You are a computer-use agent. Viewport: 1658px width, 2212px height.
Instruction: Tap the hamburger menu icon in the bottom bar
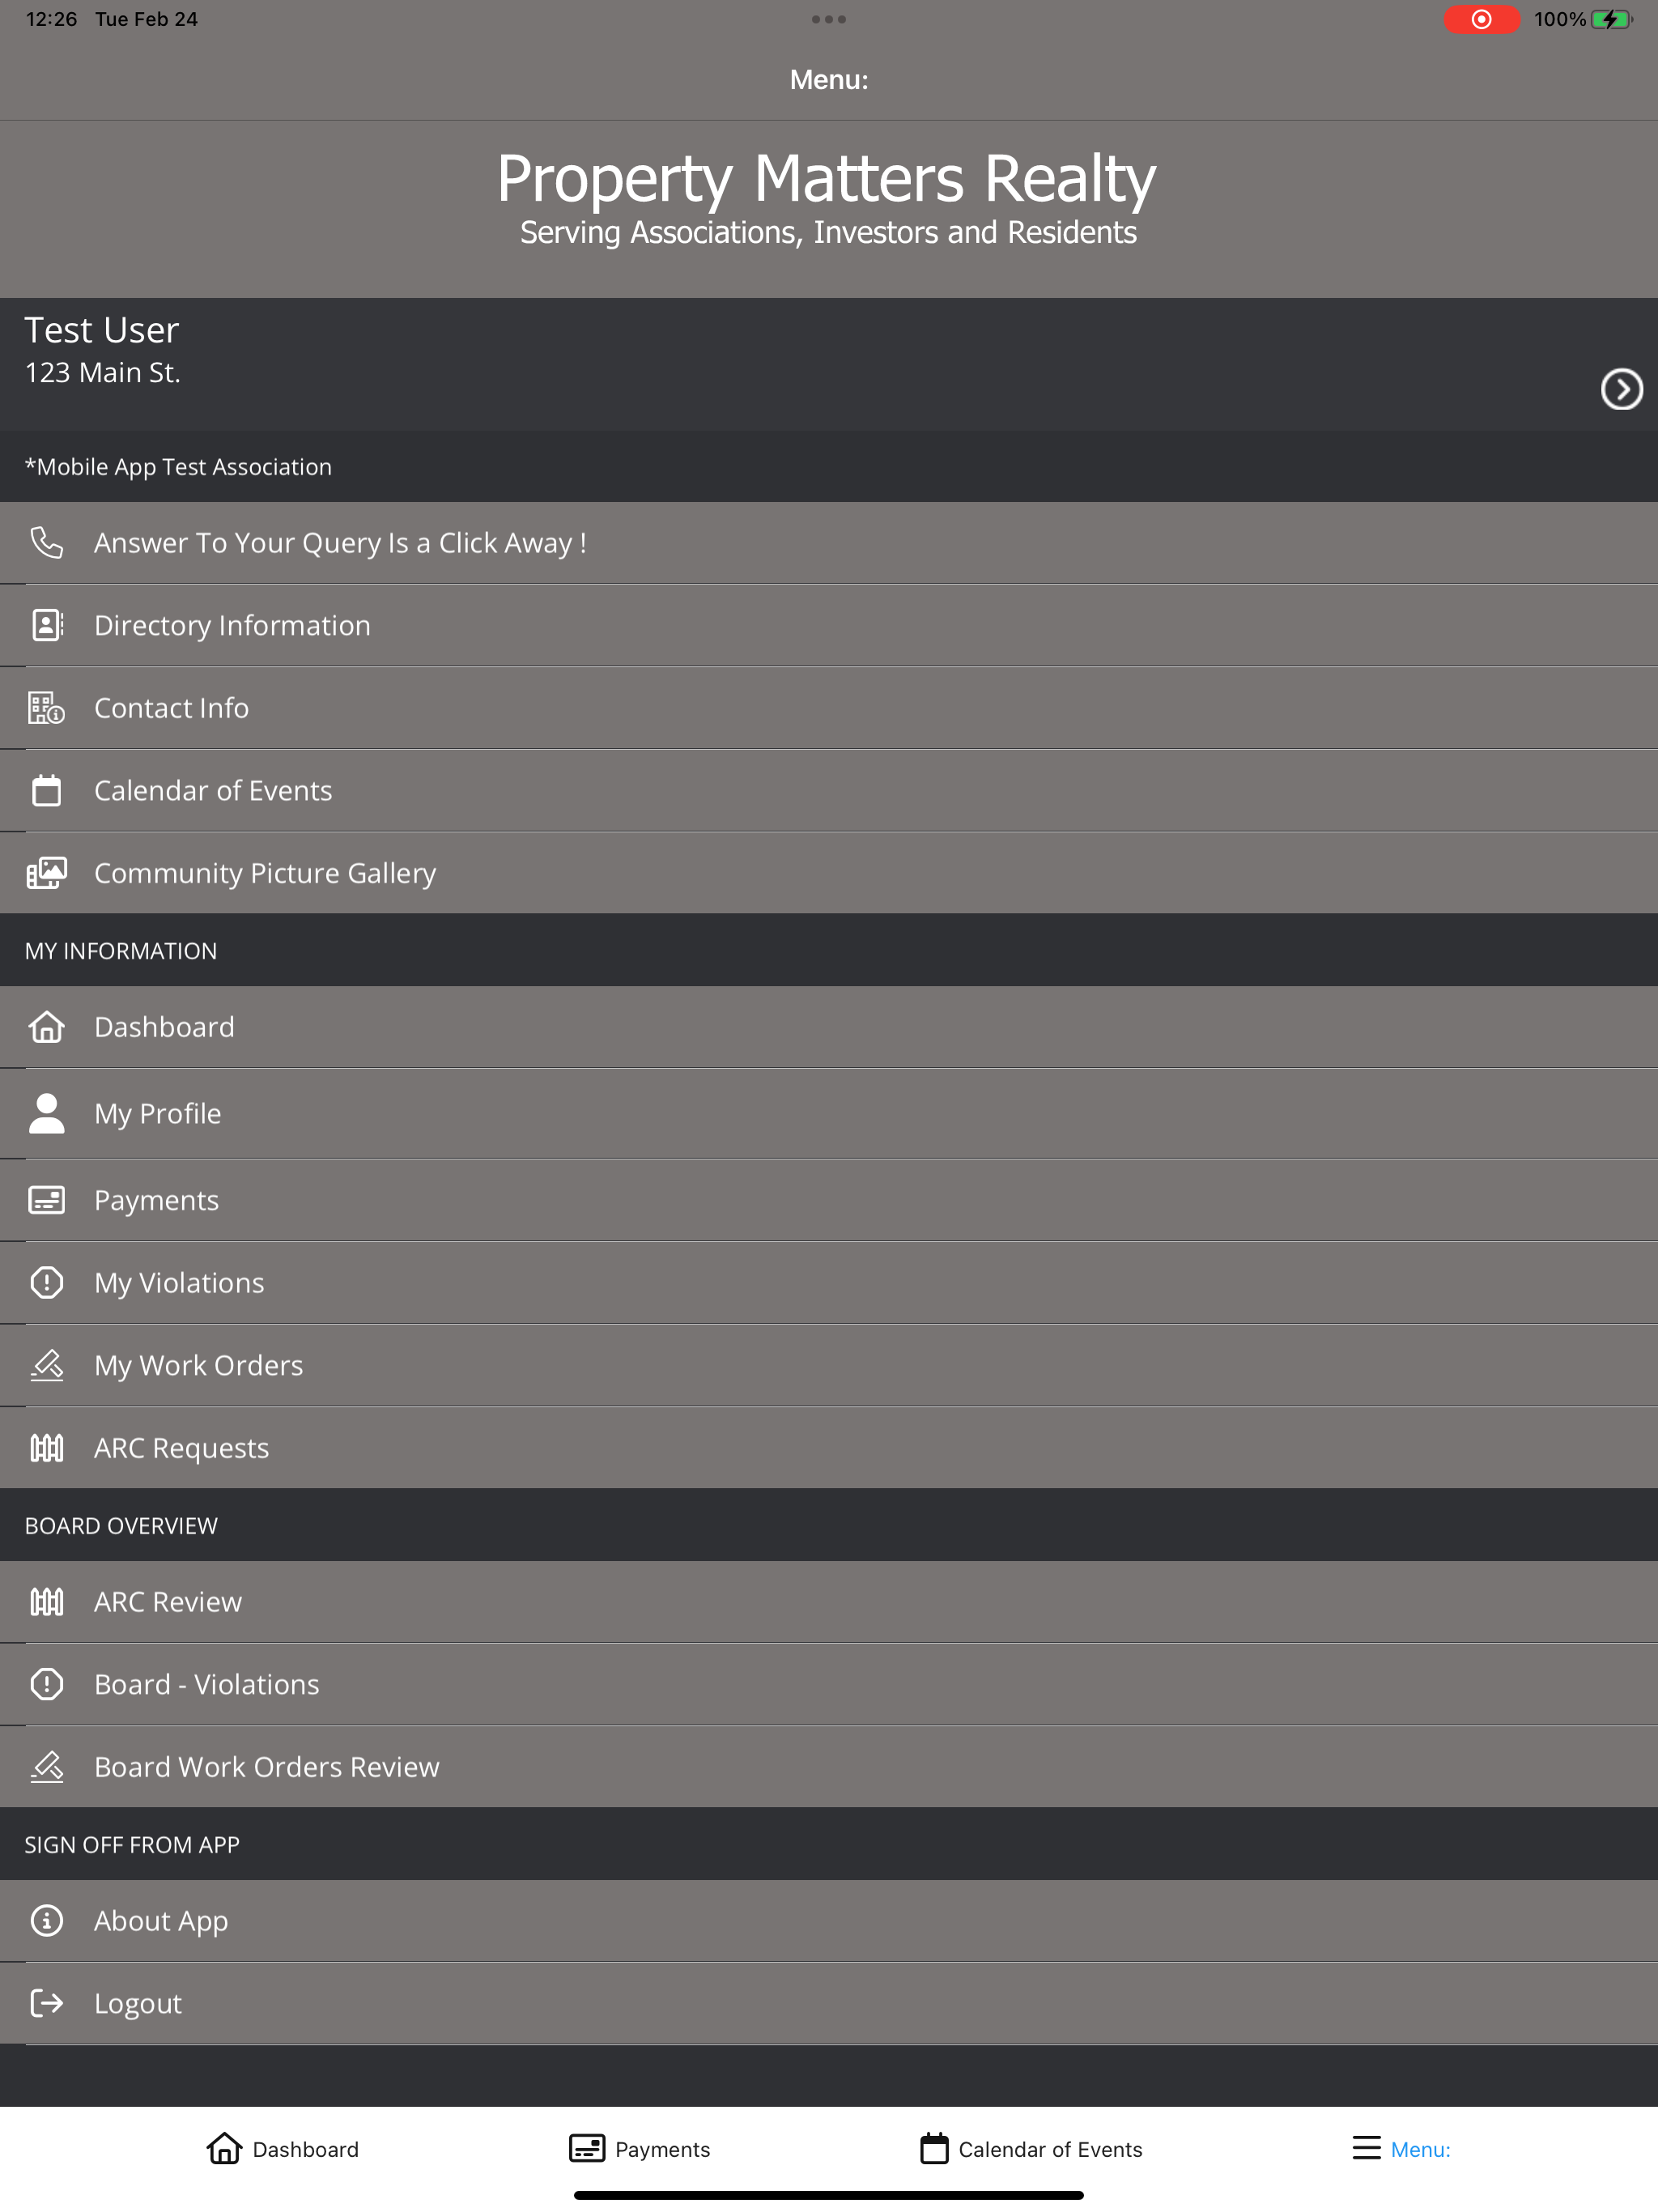click(x=1366, y=2148)
